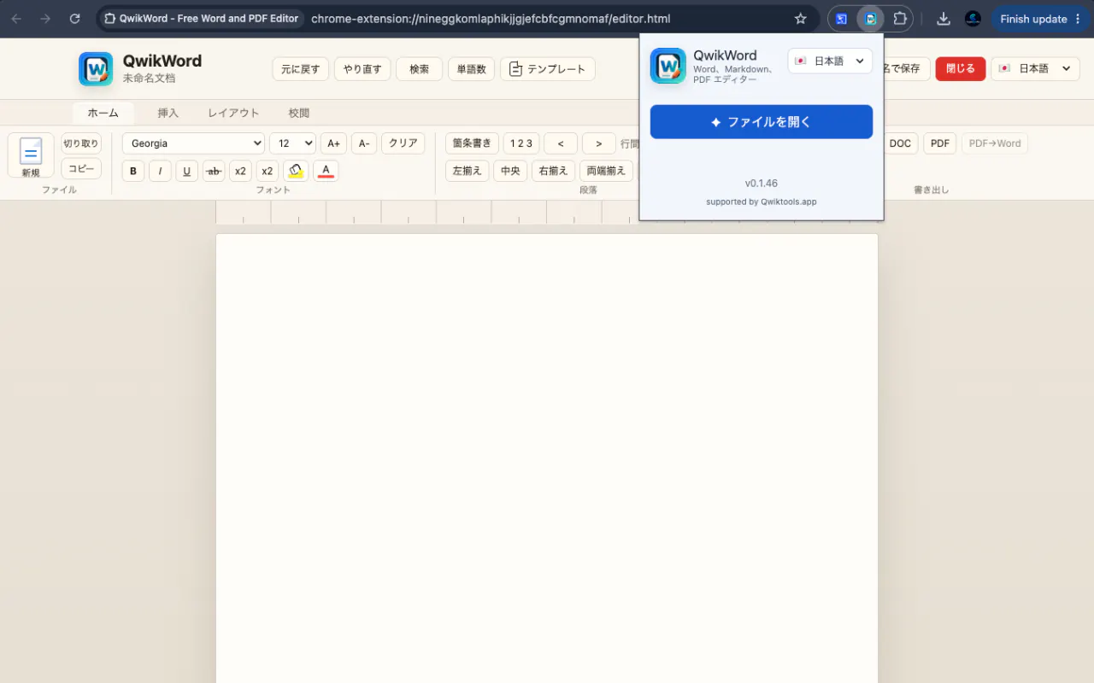Justify text with 両端揃え
The width and height of the screenshot is (1094, 683).
tap(606, 171)
